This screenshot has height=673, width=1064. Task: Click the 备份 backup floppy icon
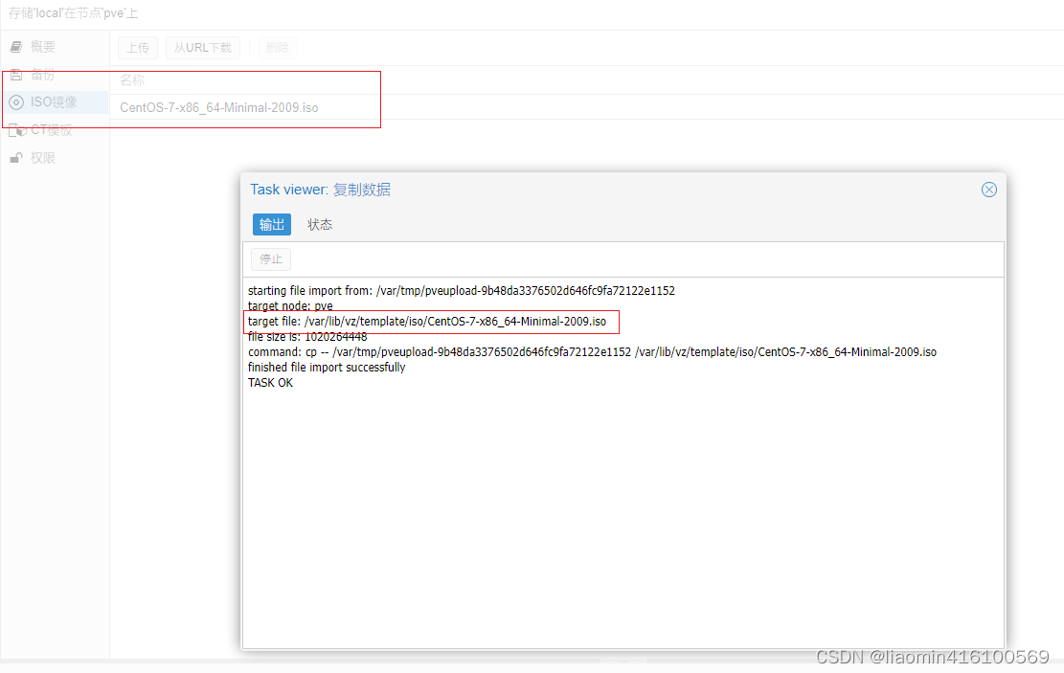(16, 75)
